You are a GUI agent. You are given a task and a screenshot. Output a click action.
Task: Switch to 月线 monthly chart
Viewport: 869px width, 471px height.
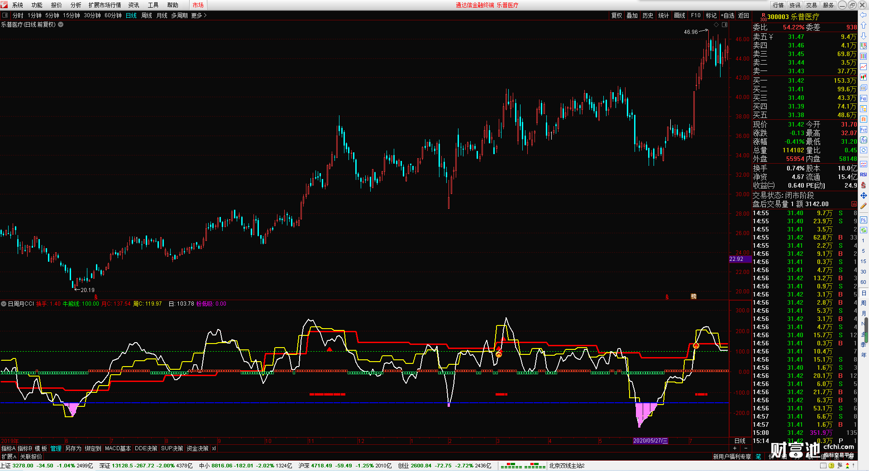[162, 15]
